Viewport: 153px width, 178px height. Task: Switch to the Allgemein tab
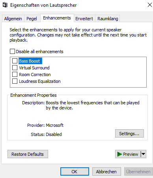[13, 19]
